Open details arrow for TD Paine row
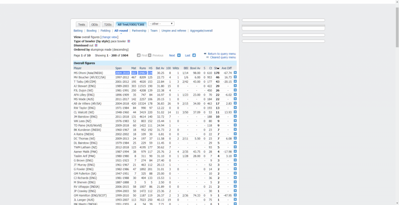Image resolution: width=399 pixels, height=205 pixels. (x=235, y=125)
